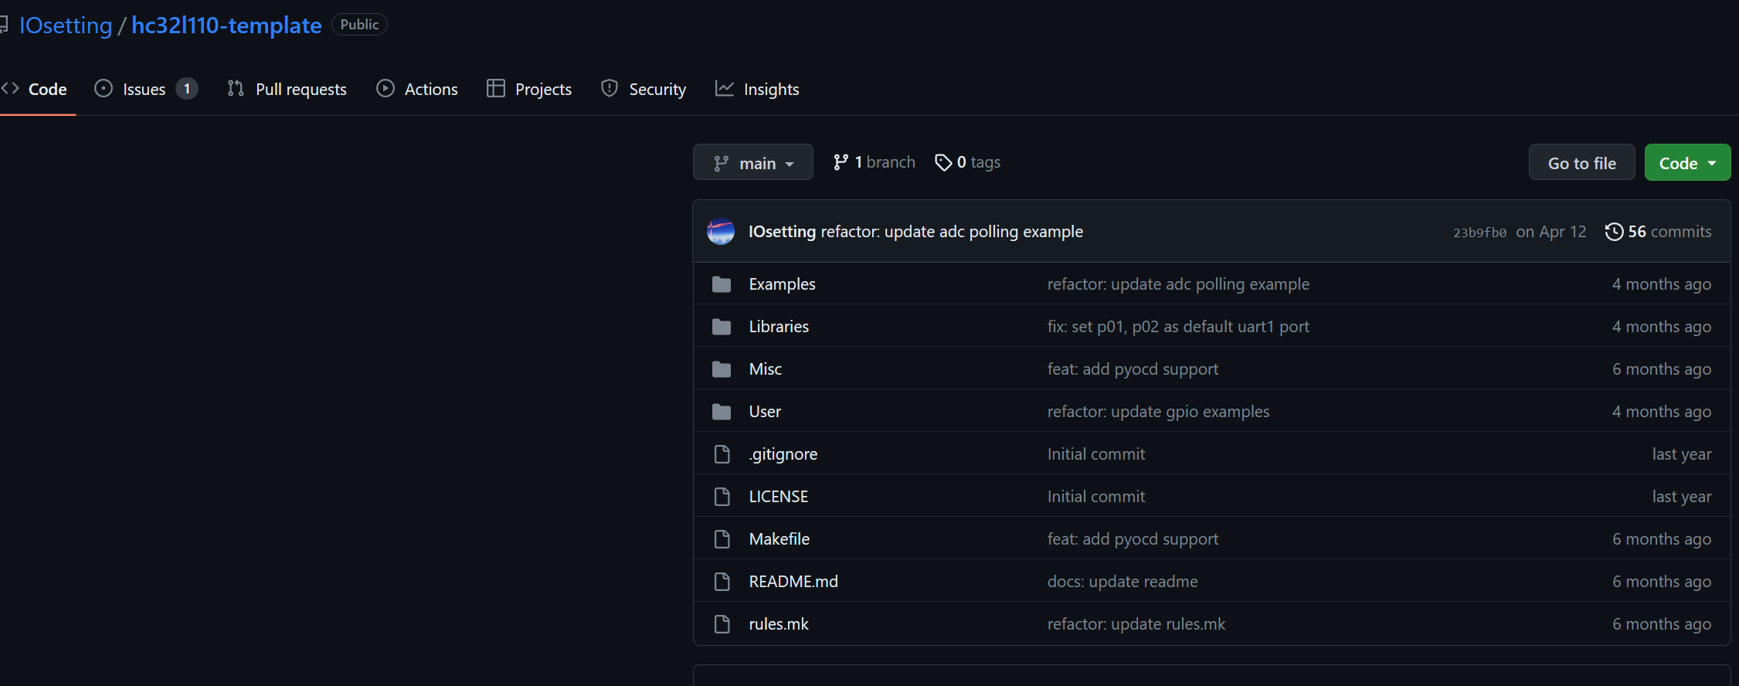The height and width of the screenshot is (686, 1739).
Task: Open commit 'refactor: update gpio examples'
Action: pyautogui.click(x=1158, y=412)
